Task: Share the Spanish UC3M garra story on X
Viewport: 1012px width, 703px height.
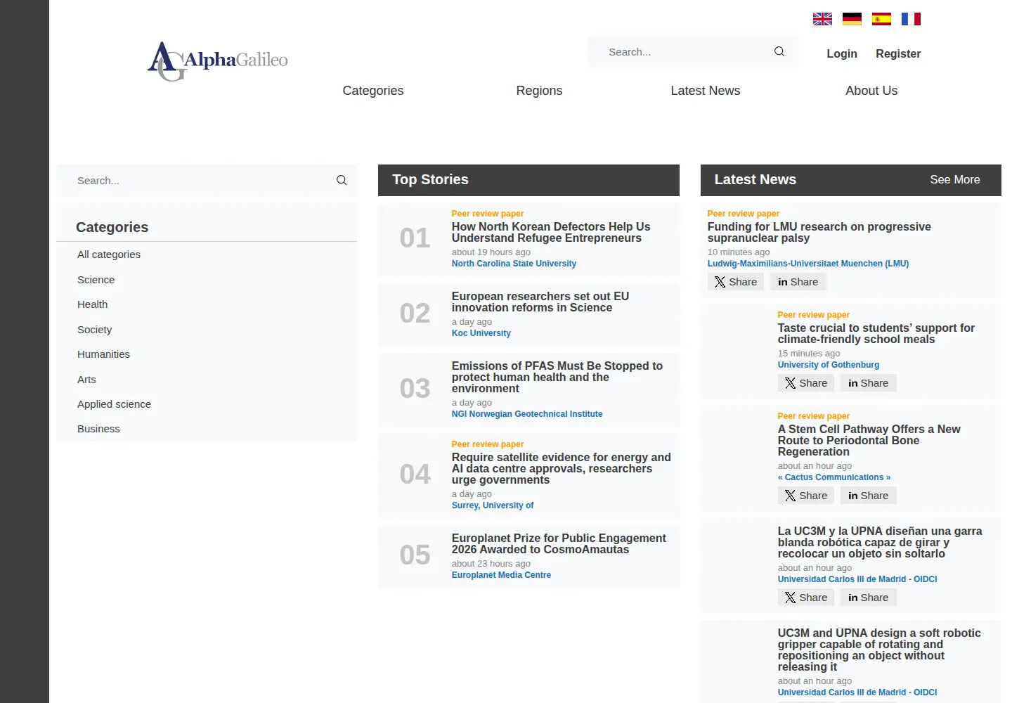Action: pyautogui.click(x=806, y=598)
